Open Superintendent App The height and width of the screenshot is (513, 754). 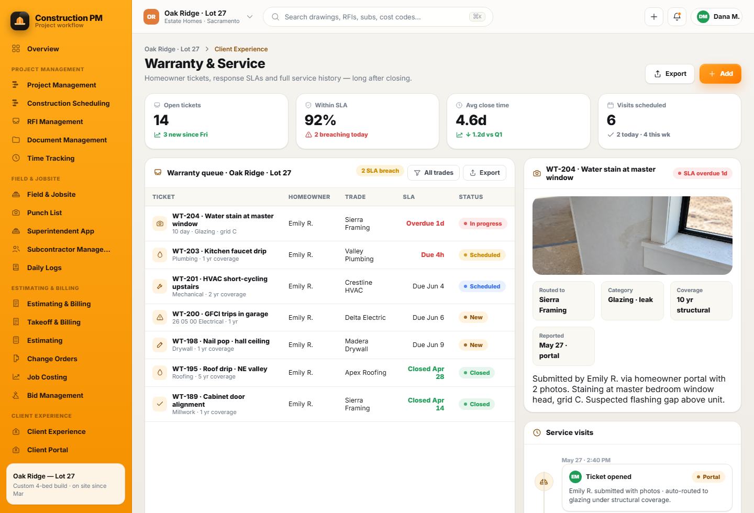click(x=66, y=231)
